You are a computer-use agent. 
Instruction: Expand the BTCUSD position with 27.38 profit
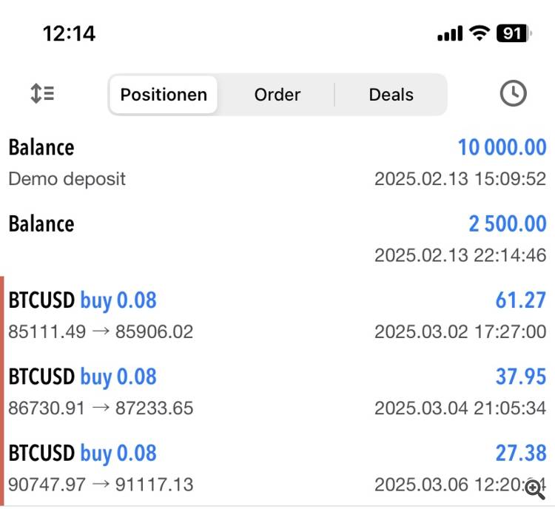277,467
